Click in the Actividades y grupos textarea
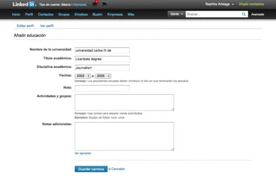 [x=124, y=103]
